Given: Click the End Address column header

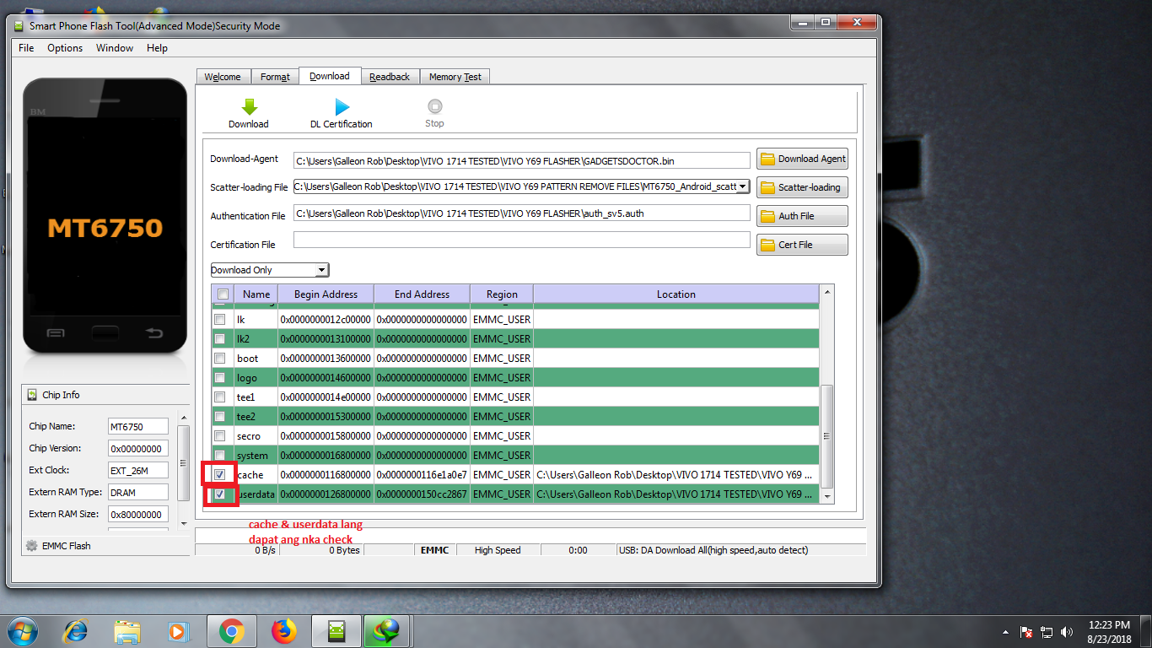Looking at the screenshot, I should (422, 294).
